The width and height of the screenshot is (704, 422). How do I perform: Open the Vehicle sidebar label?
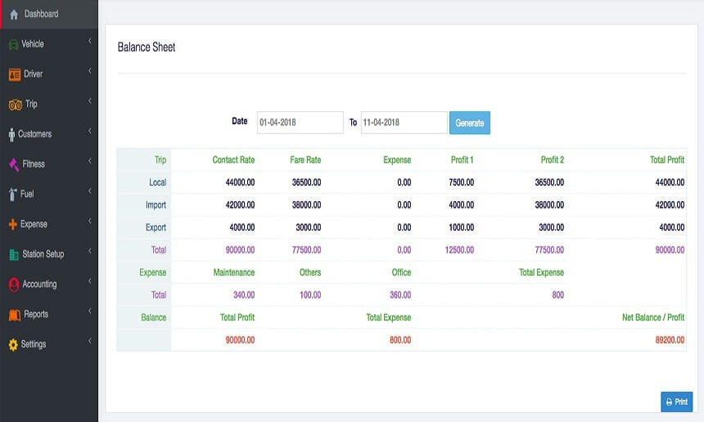coord(33,44)
